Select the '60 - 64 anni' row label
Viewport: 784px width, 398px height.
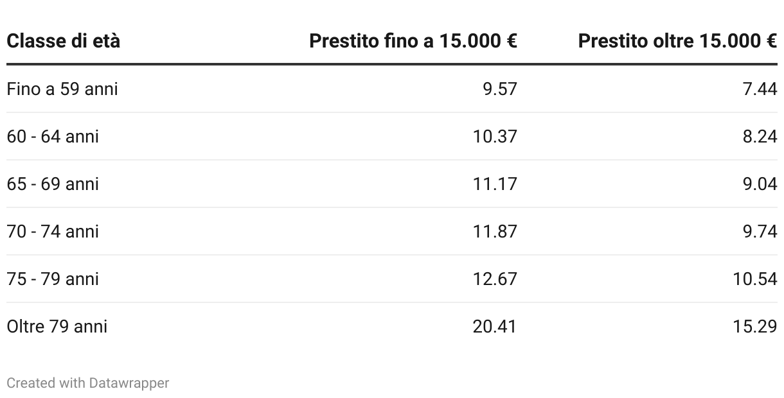click(x=53, y=136)
